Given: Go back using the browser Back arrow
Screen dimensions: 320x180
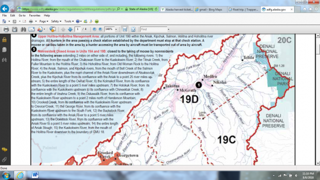Looking at the screenshot, I should pyautogui.click(x=4, y=9).
